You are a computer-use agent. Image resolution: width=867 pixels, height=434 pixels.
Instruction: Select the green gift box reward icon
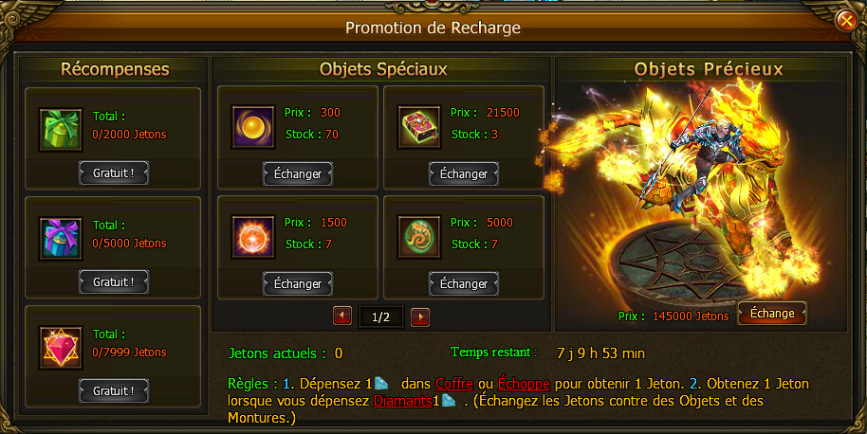[61, 130]
